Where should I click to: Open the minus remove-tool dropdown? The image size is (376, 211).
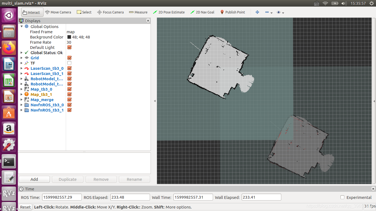pyautogui.click(x=269, y=12)
